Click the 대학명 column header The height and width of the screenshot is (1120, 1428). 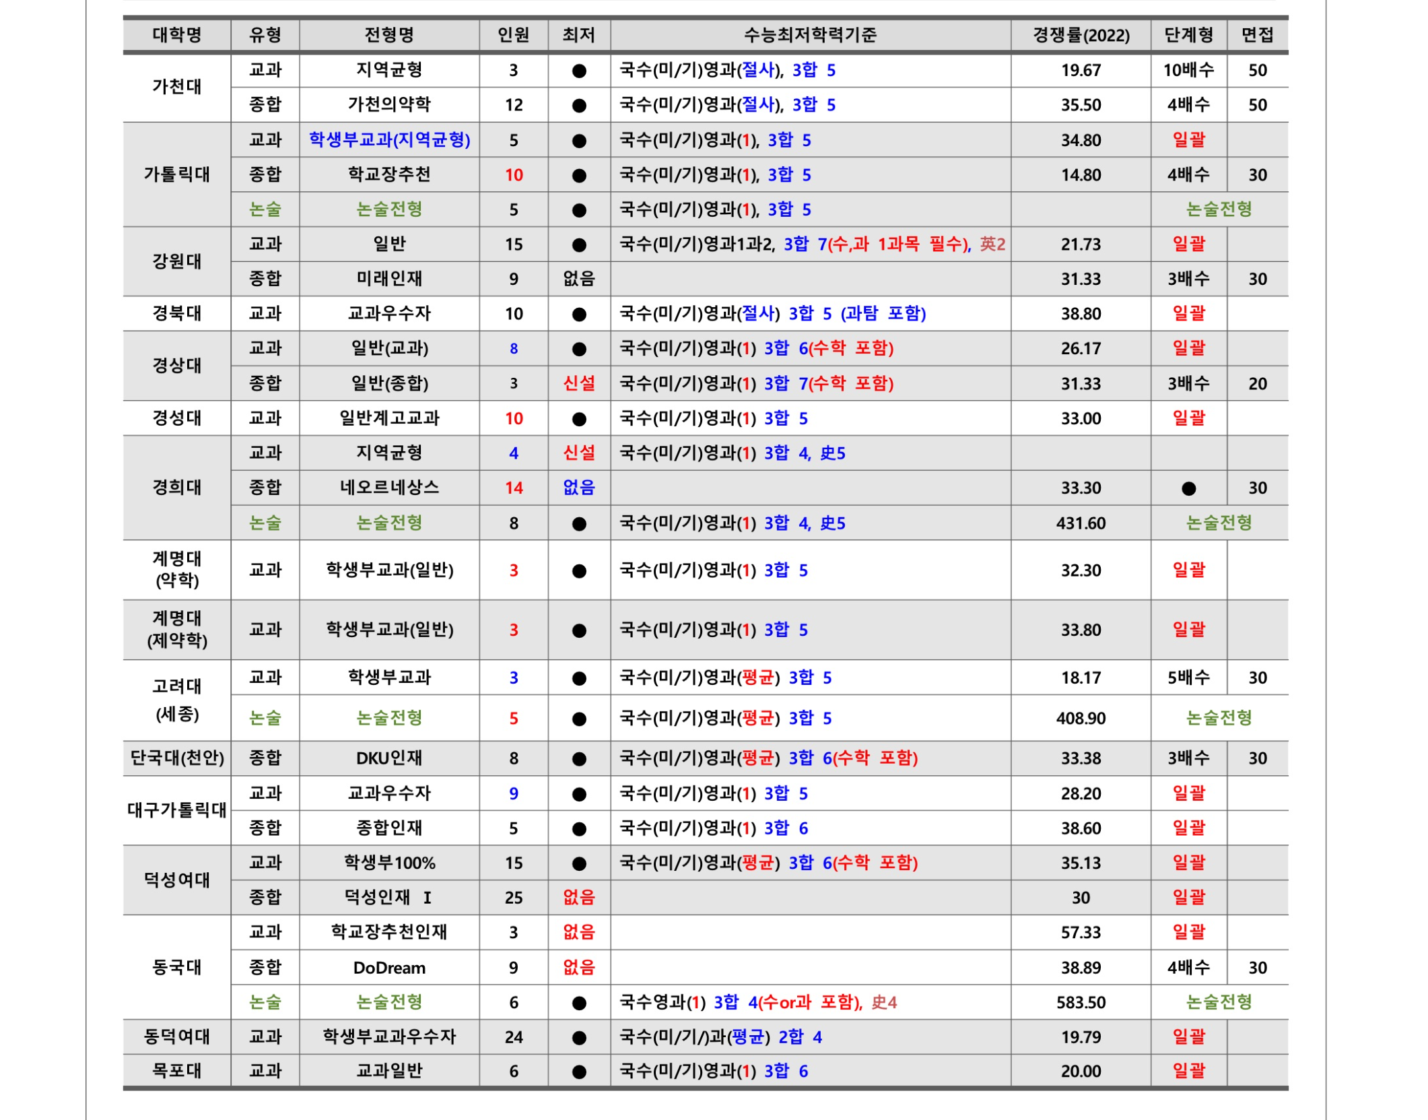point(176,34)
